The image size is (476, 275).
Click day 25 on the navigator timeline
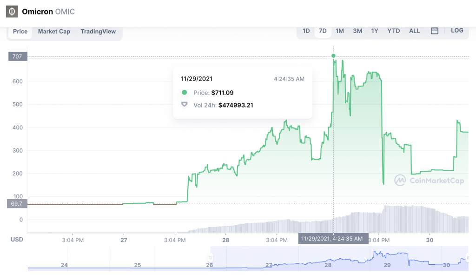click(x=137, y=265)
